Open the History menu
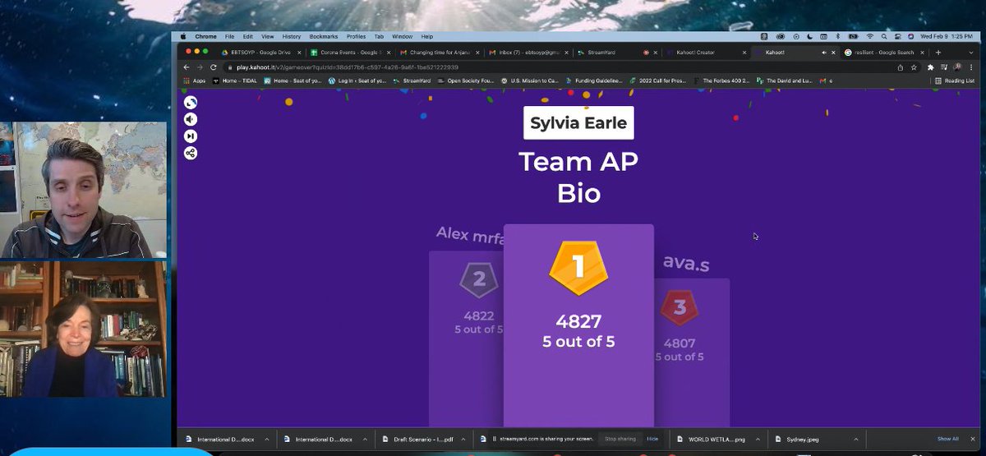 pyautogui.click(x=292, y=37)
